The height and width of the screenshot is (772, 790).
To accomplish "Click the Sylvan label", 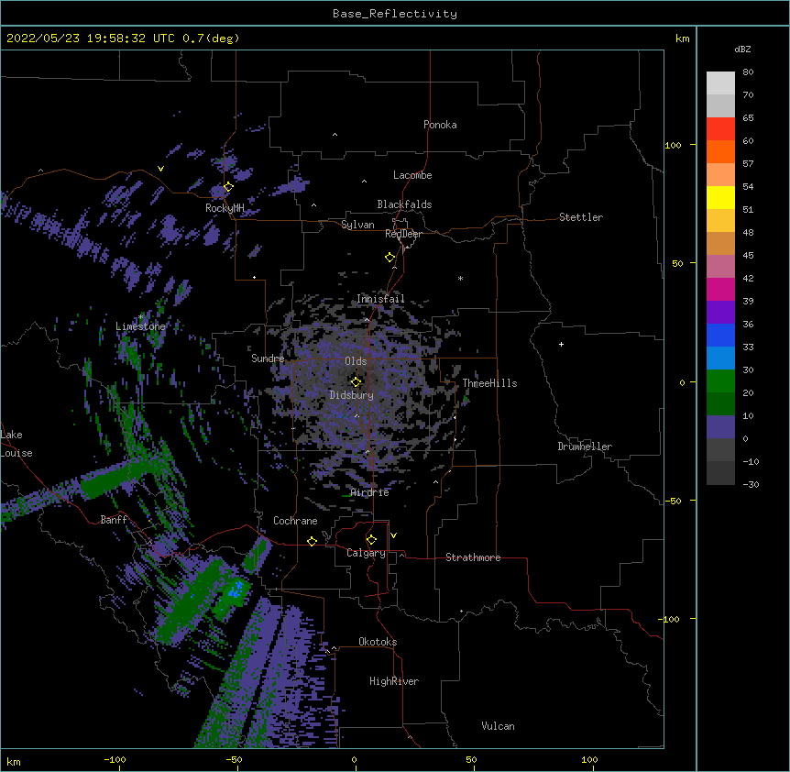I will coord(357,225).
